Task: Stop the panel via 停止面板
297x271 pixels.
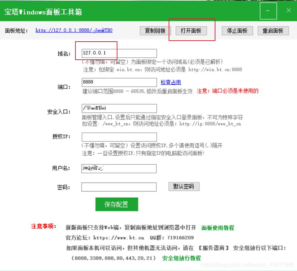Action: pos(237,31)
